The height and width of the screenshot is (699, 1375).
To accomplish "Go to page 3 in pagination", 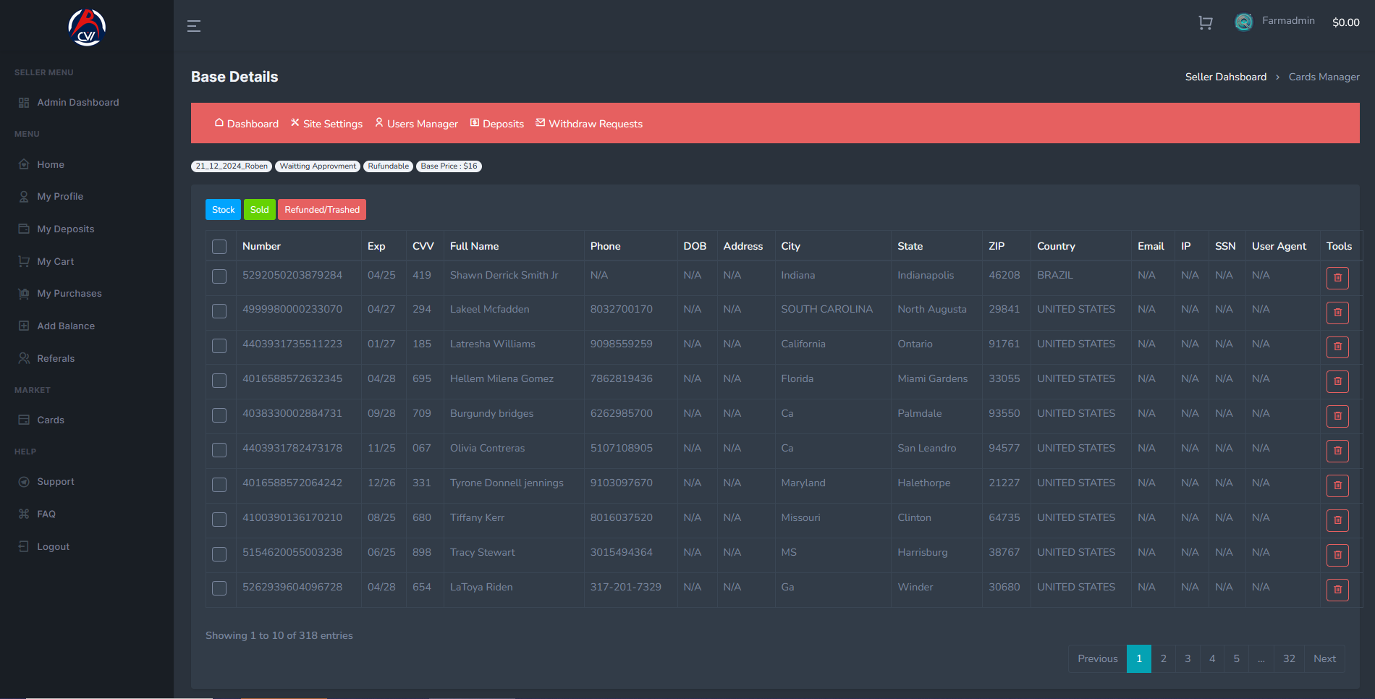I will pyautogui.click(x=1188, y=659).
